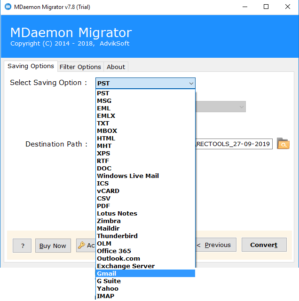Pick TXT in the dropdown list
299x301 pixels.
tap(145, 123)
